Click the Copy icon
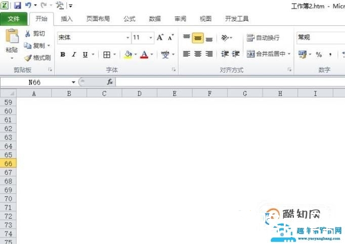Image resolution: width=345 pixels, height=244 pixels. pos(27,45)
